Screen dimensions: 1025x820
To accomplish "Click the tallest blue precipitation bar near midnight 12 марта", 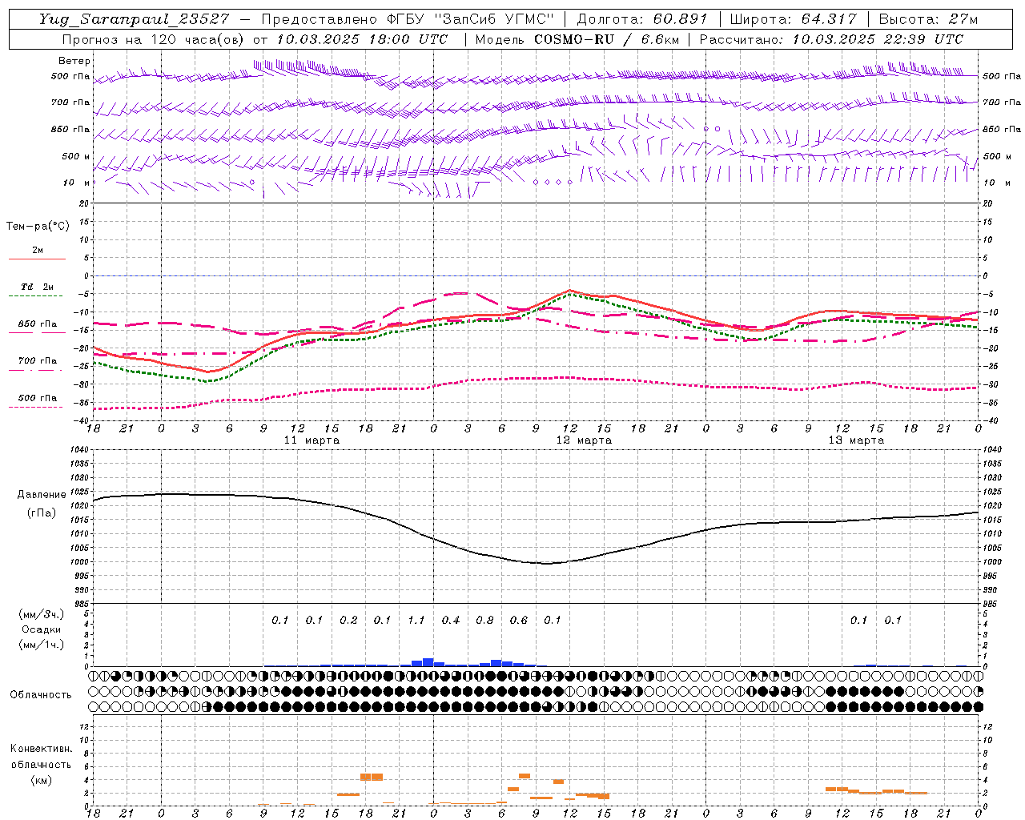I will 428,662.
